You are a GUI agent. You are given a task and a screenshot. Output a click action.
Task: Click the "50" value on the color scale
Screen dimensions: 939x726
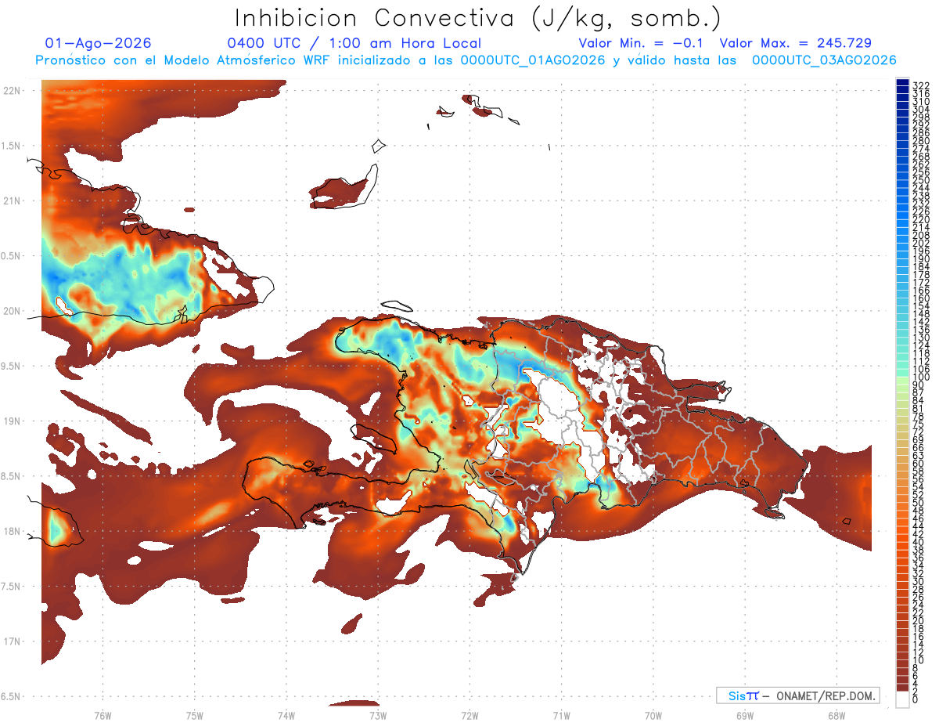(918, 503)
